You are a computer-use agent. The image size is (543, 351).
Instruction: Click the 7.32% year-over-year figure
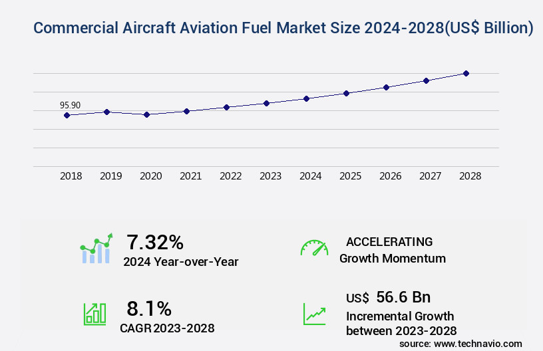(x=155, y=242)
